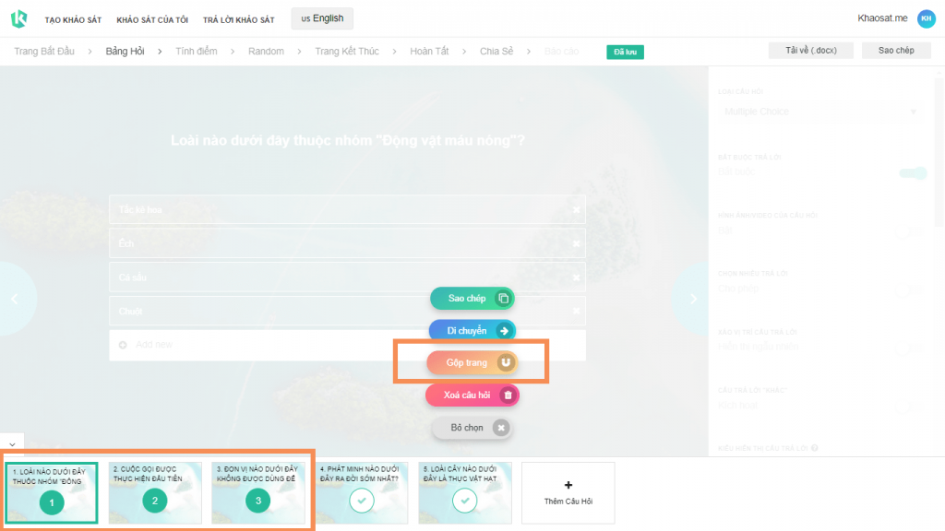Open thumbnail 2 Cuộc gọi được thực hiện

[155, 493]
